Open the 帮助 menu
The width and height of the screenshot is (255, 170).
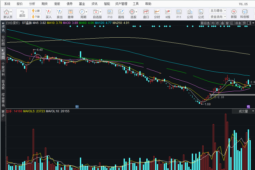pyautogui.click(x=148, y=4)
